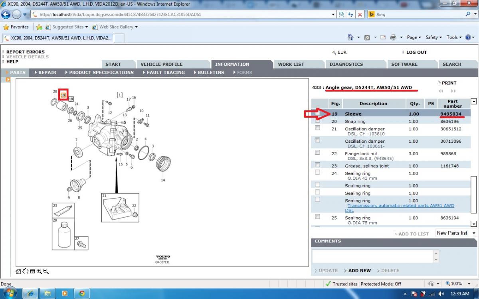Screen dimensions: 479x299
Task: Click parts list scrollbar up arrow
Action: pyautogui.click(x=474, y=101)
